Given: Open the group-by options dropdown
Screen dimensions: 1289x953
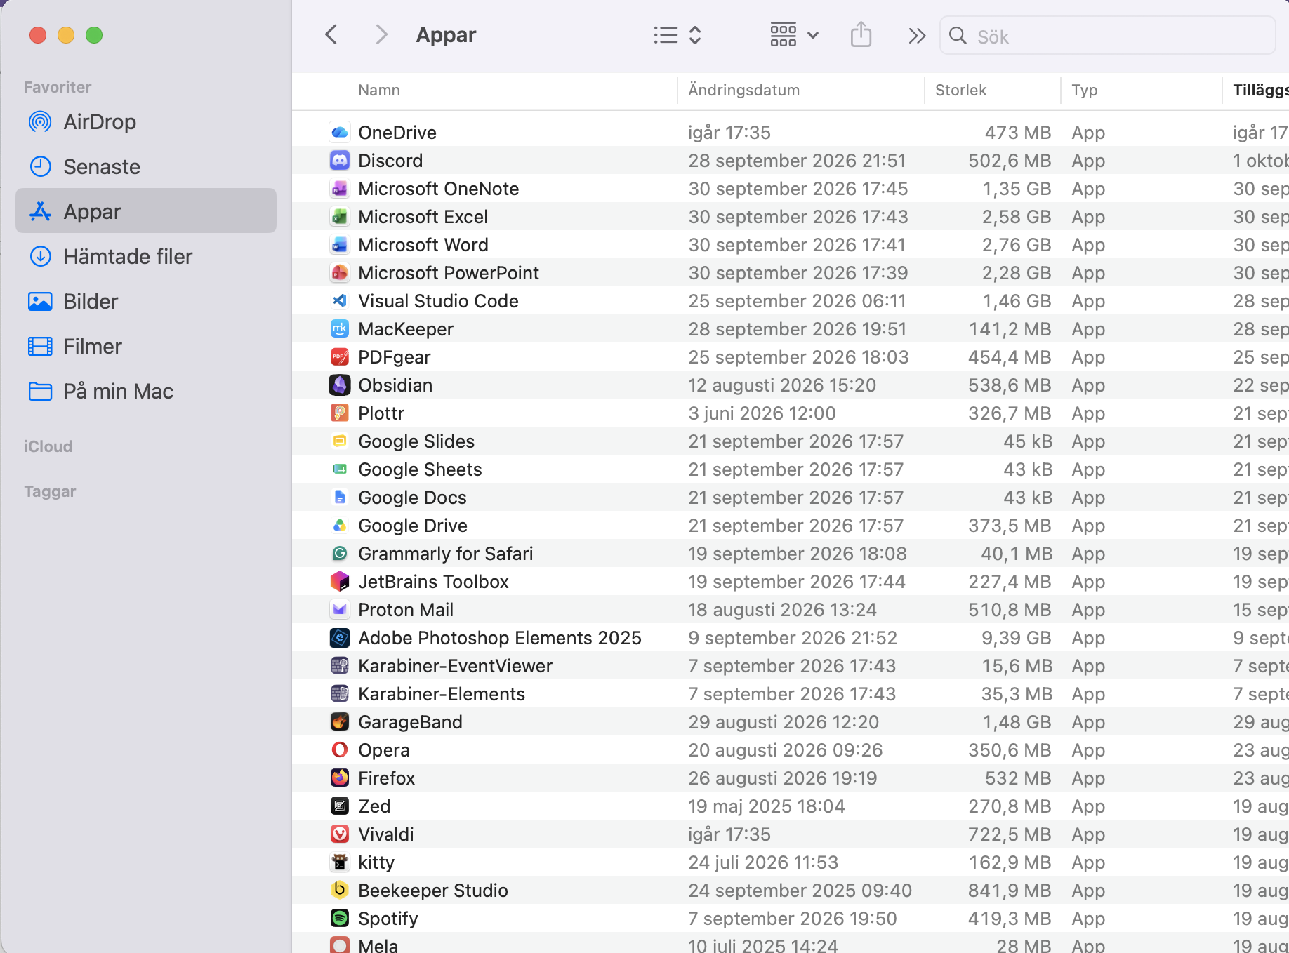Looking at the screenshot, I should coord(794,34).
